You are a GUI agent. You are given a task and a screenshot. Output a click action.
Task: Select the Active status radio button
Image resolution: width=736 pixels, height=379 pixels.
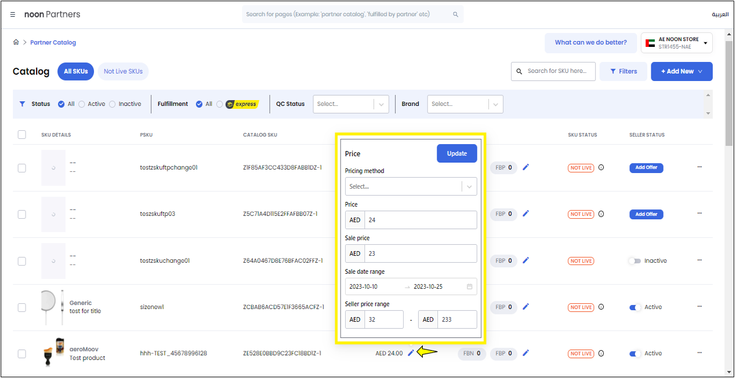[82, 104]
